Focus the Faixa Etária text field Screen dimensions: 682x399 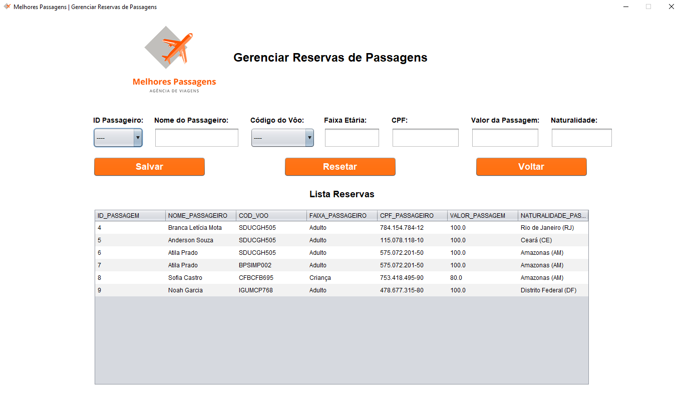coord(352,138)
